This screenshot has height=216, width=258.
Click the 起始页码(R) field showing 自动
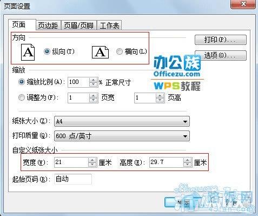73,179
